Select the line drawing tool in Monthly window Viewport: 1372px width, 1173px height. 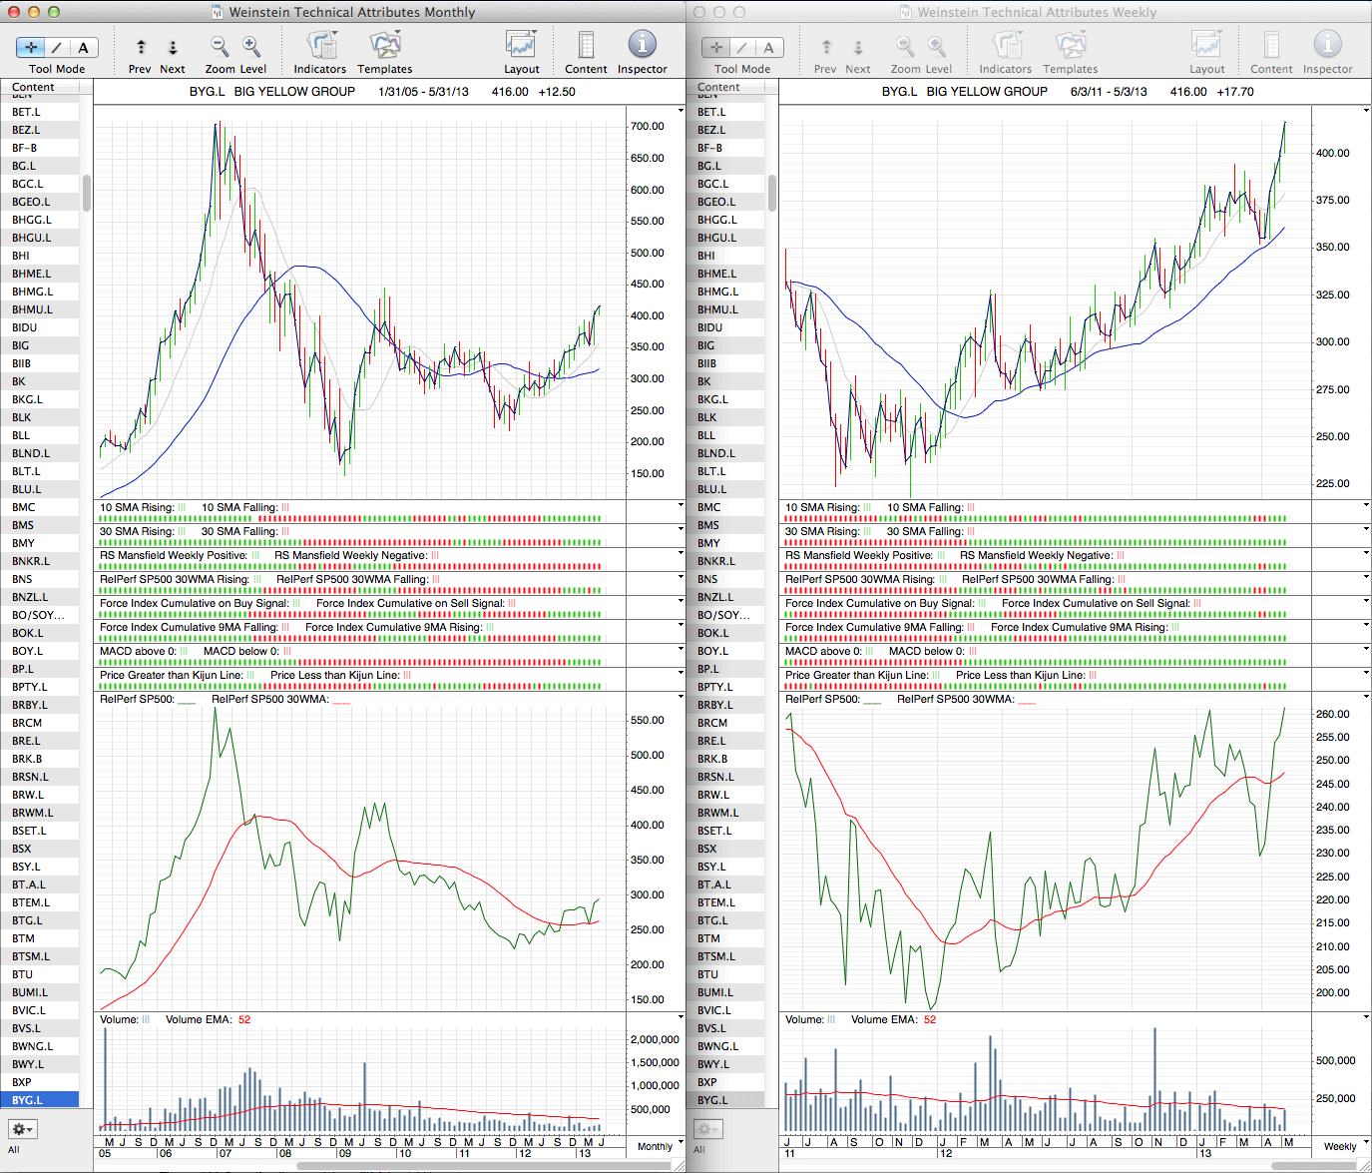pos(57,47)
